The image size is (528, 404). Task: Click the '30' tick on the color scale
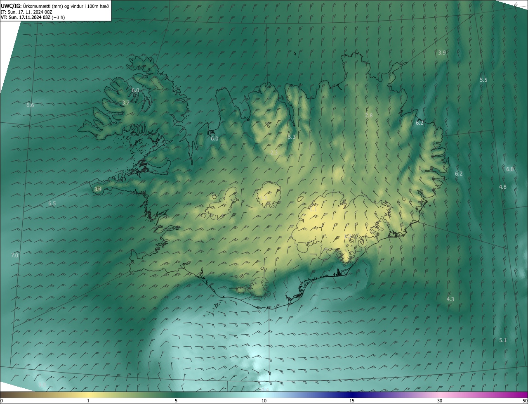point(440,401)
